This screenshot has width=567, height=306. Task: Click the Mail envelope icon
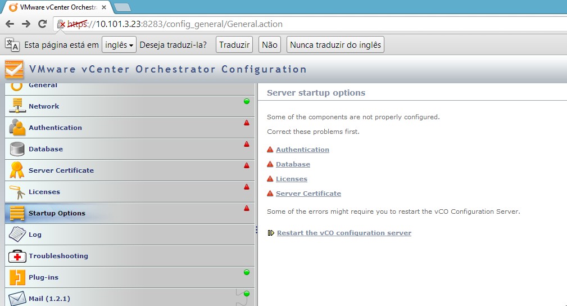pos(17,298)
